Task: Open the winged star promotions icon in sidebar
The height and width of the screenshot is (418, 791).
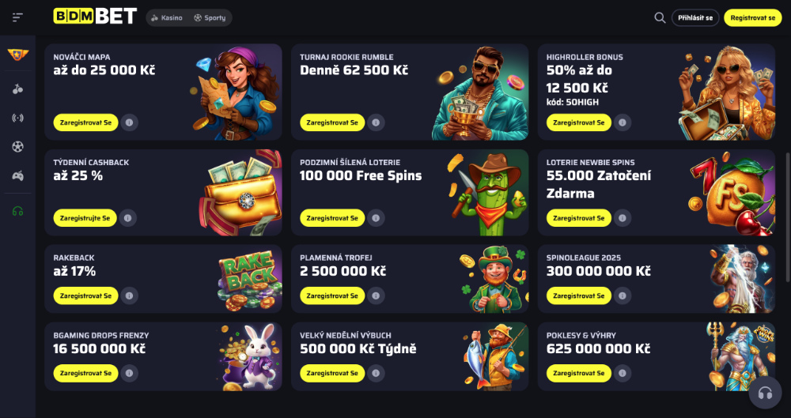Action: [17, 55]
